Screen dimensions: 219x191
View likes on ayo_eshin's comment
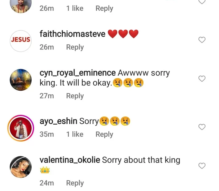(75, 134)
